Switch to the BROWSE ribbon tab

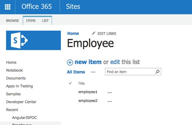click(12, 21)
